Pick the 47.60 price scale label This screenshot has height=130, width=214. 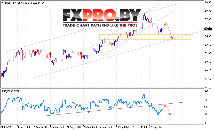[208, 79]
